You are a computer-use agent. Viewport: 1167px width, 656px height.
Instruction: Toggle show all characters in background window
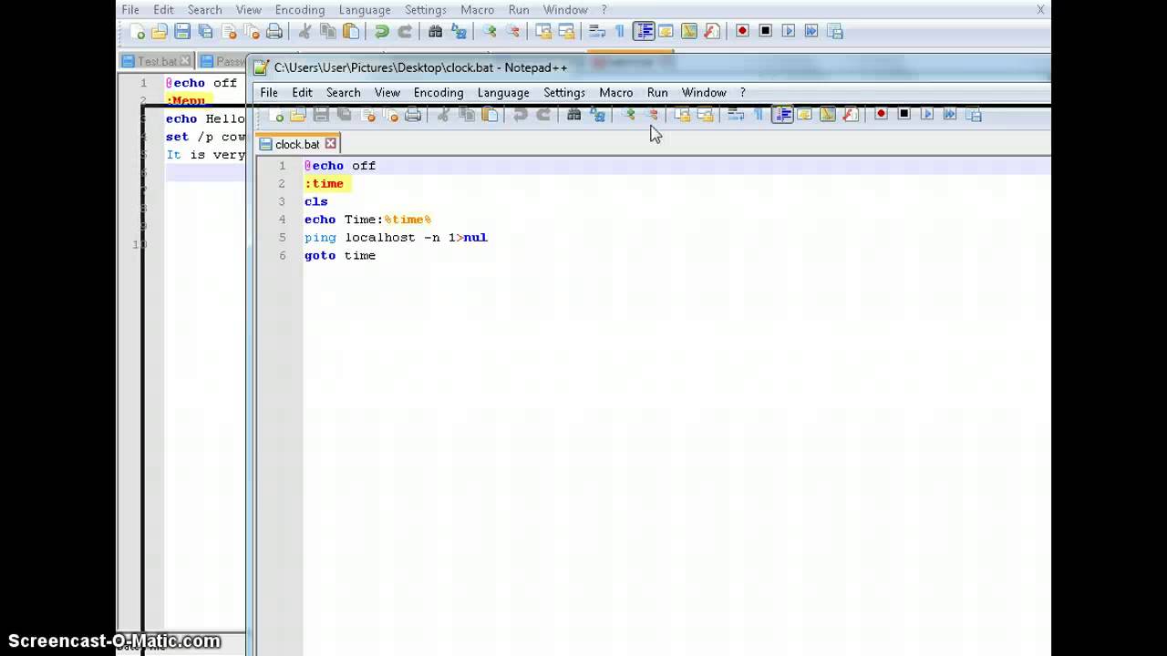(x=620, y=32)
